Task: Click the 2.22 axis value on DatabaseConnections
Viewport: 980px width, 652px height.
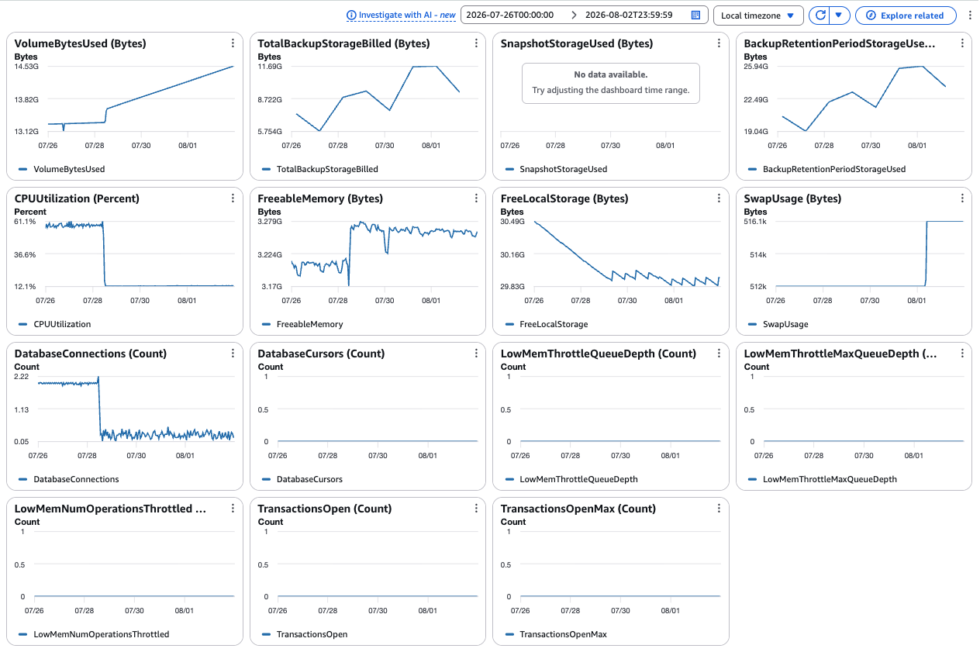Action: (x=22, y=377)
